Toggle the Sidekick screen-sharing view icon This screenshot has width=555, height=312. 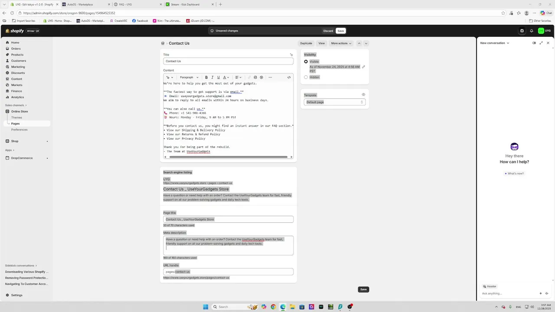534,43
